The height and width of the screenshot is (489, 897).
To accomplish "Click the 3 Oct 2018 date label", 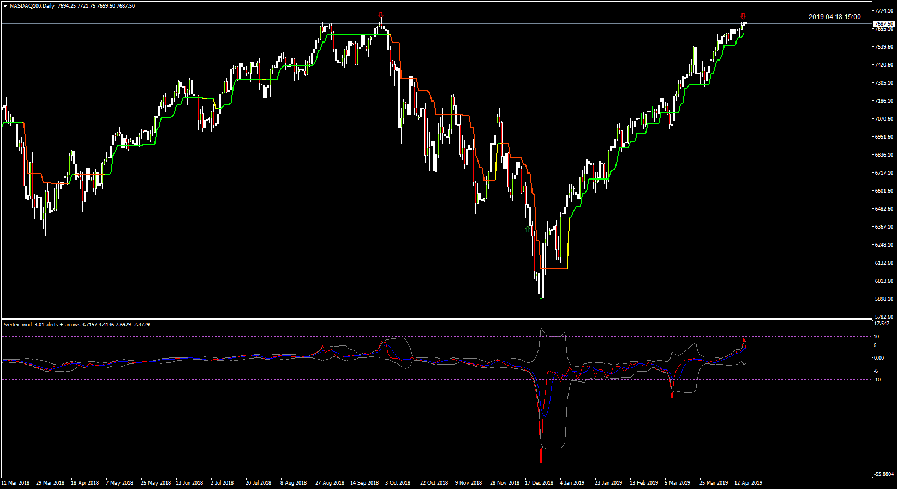I will pyautogui.click(x=398, y=483).
